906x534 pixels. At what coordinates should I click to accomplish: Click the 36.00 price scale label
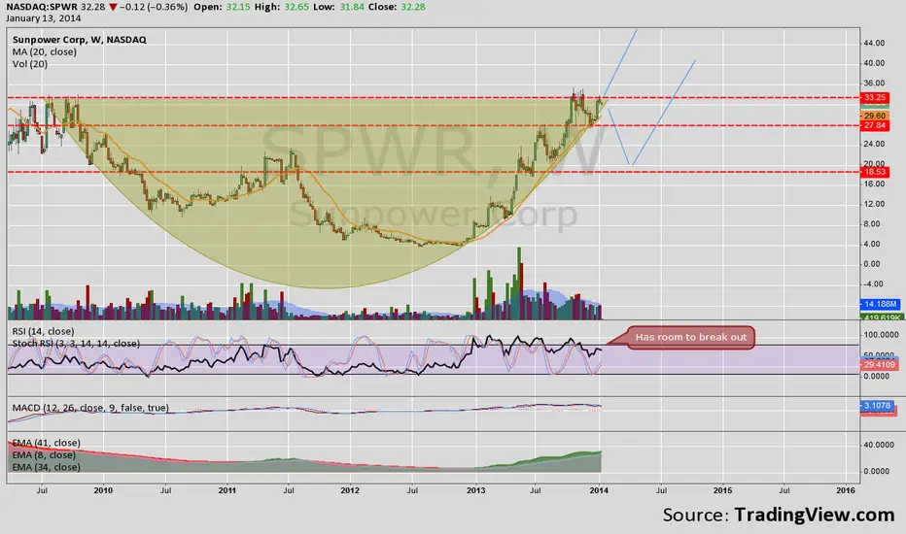click(874, 83)
